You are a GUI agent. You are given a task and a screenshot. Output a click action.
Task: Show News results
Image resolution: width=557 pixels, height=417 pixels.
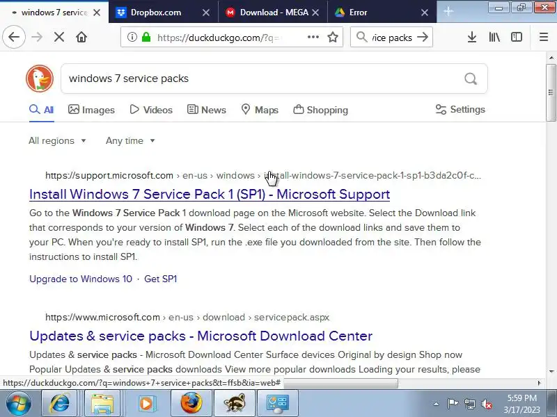tap(206, 110)
